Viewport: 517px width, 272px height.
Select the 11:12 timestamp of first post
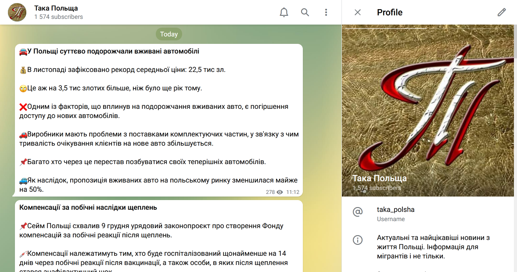[x=293, y=192]
